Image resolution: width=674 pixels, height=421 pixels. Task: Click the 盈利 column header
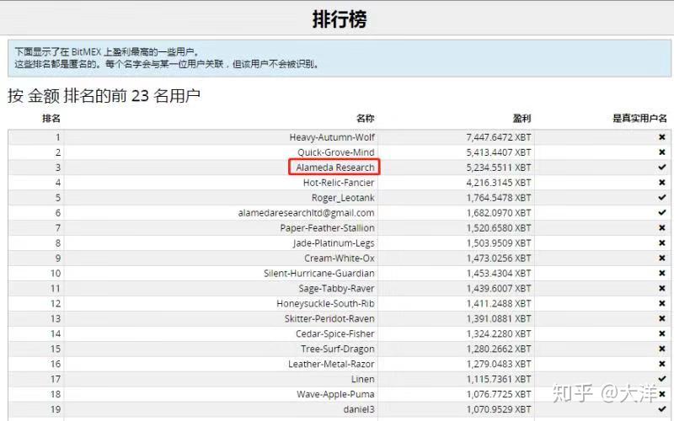tap(522, 118)
